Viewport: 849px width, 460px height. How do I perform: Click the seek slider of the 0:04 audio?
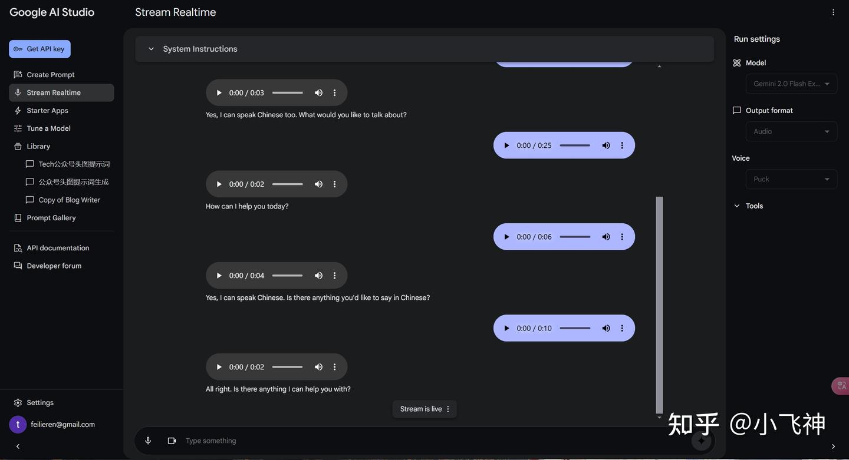point(287,276)
